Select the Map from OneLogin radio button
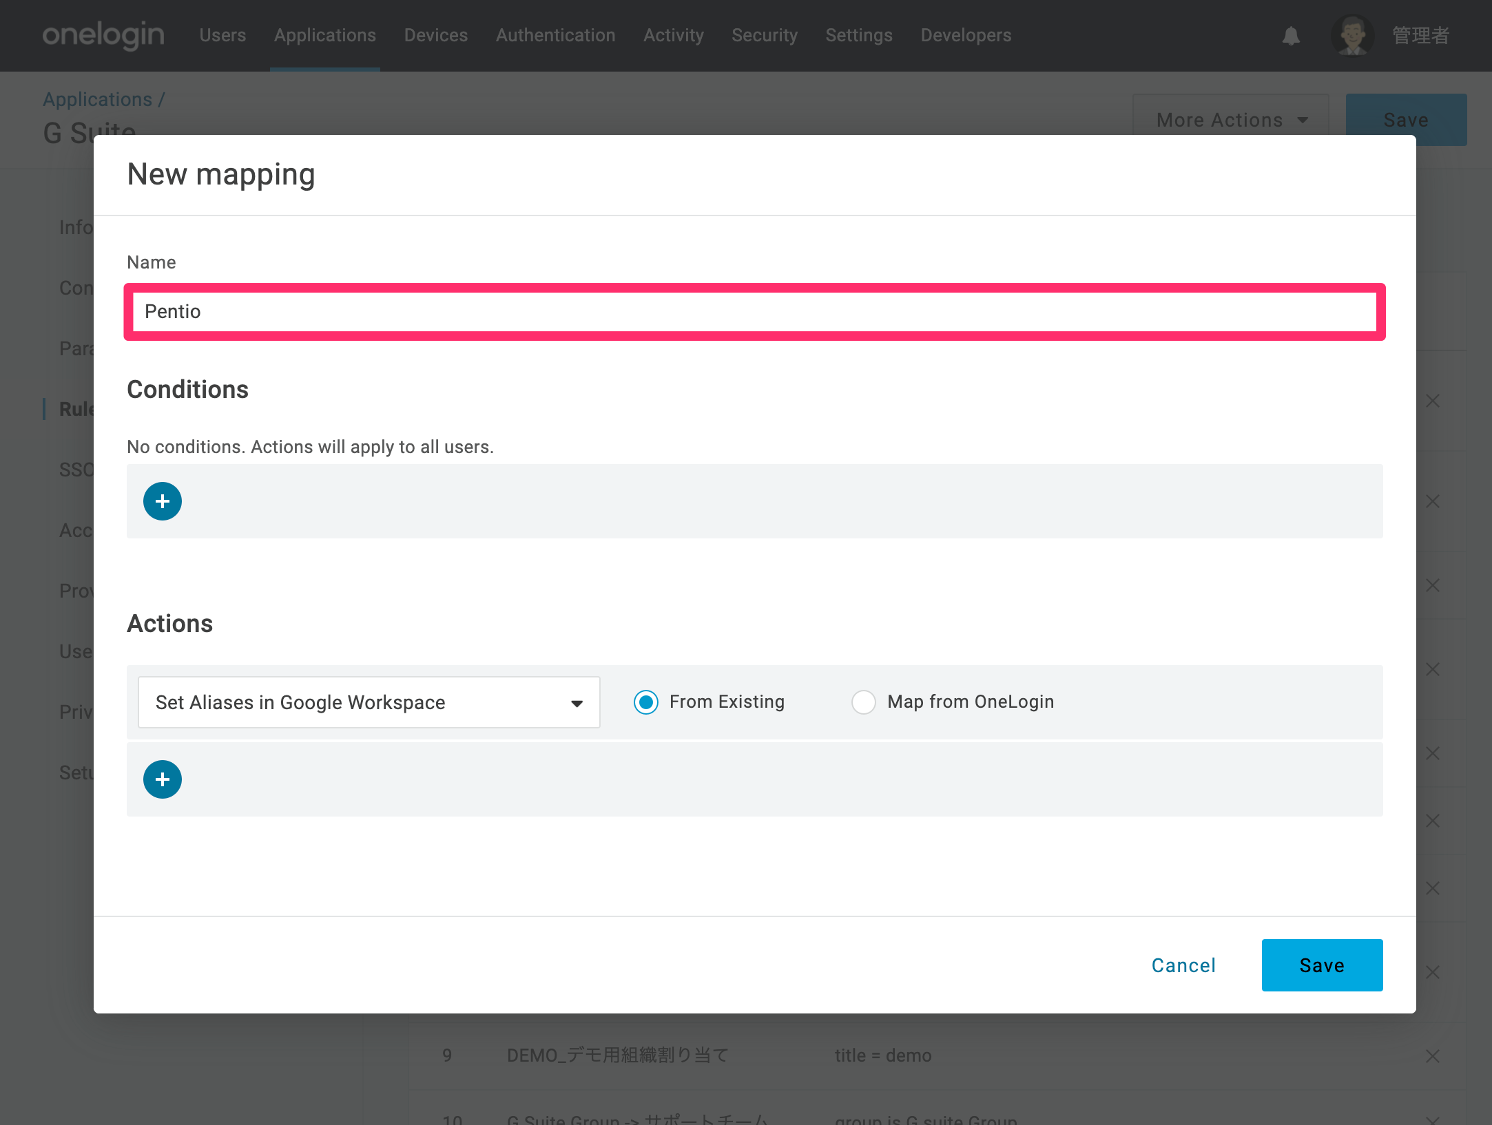The image size is (1492, 1125). click(x=864, y=702)
